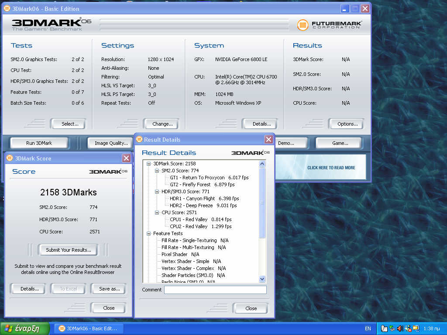The height and width of the screenshot is (335, 447).
Task: Collapse the 3DMark Score: 2158 tree node
Action: [148, 164]
